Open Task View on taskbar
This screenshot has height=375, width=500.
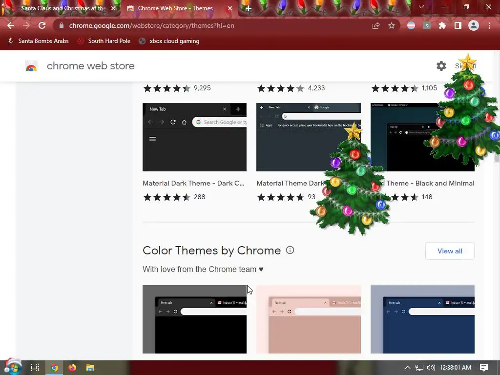tap(35, 368)
